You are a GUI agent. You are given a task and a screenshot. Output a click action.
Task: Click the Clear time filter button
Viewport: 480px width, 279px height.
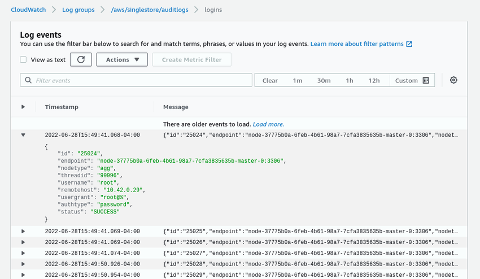[270, 81]
